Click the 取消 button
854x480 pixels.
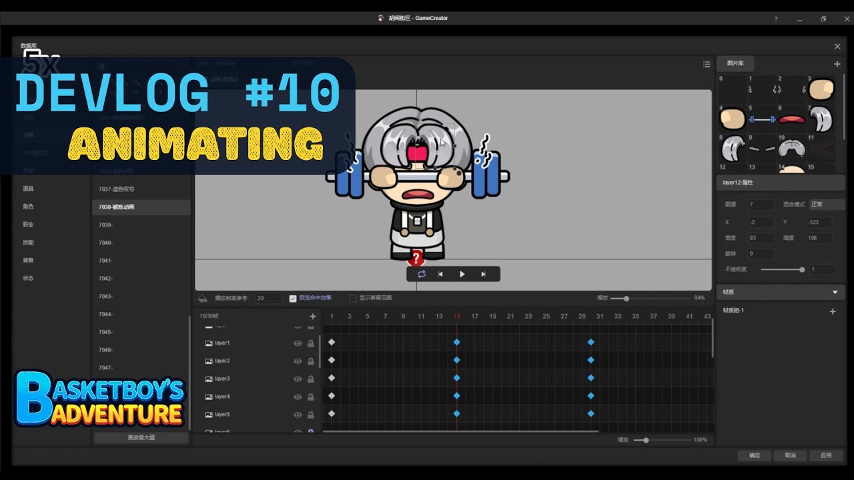(790, 455)
